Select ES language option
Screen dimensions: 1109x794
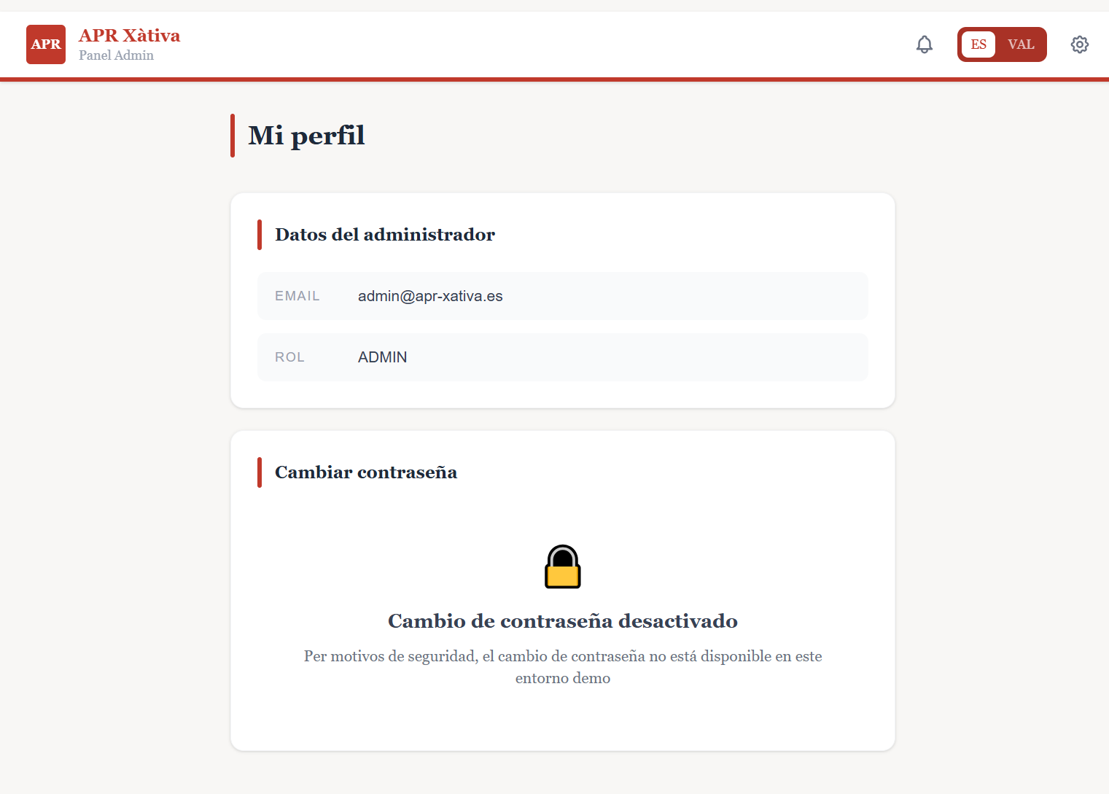(x=978, y=44)
